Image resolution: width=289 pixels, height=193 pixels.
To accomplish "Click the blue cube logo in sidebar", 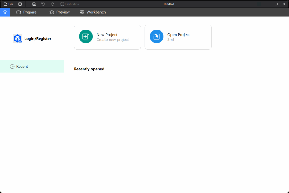I will (17, 38).
